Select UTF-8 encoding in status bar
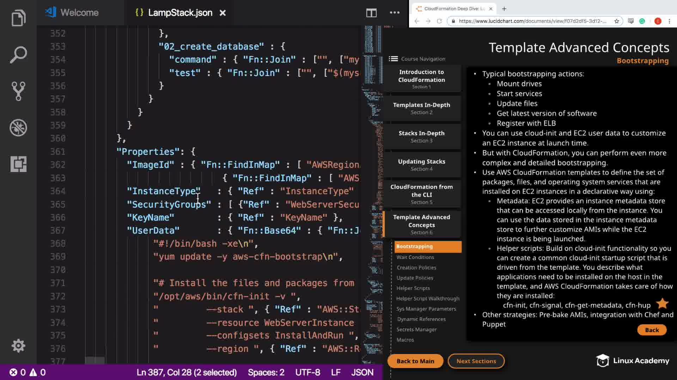Screen dimensions: 677x380 (307, 372)
